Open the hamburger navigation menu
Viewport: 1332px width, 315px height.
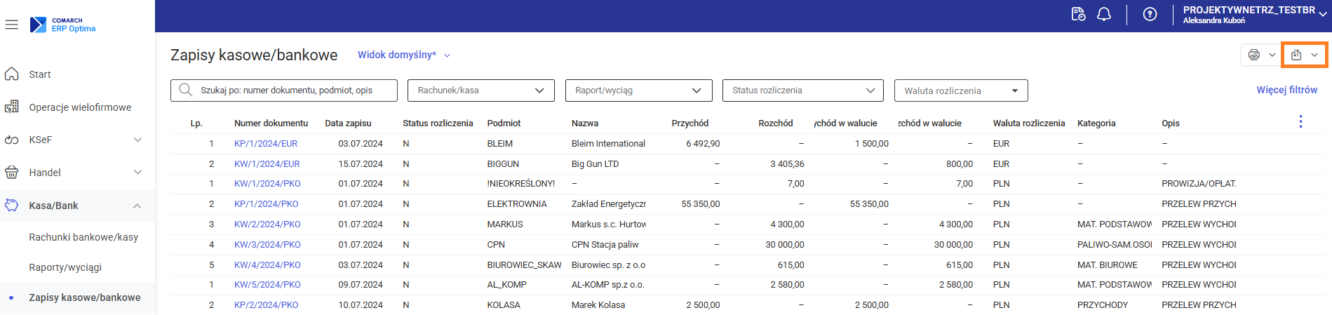pos(11,25)
